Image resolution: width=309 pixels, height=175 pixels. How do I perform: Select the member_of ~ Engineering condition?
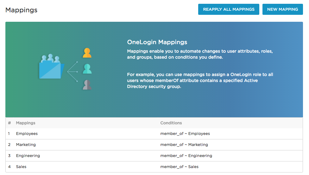(x=186, y=156)
